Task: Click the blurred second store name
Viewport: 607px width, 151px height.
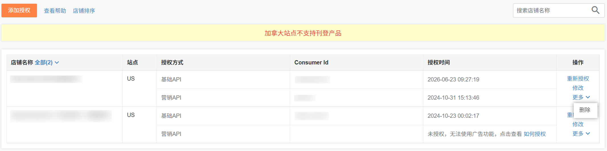Action: click(x=61, y=116)
